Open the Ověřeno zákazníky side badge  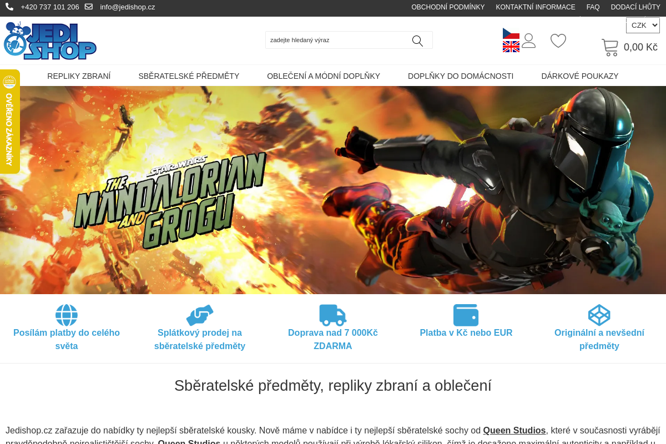[x=9, y=122]
